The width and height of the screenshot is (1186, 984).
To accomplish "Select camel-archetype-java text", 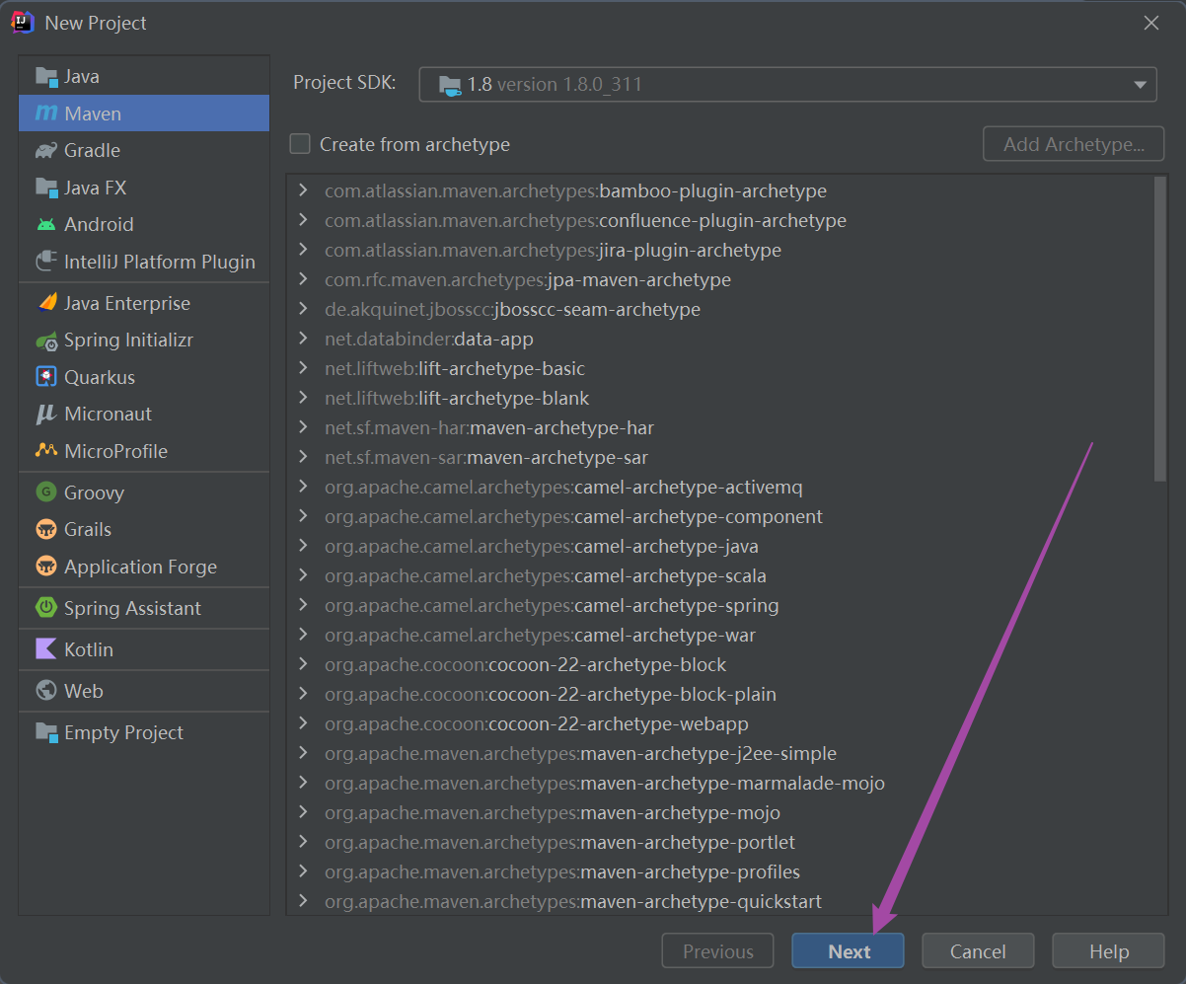I will (x=666, y=546).
